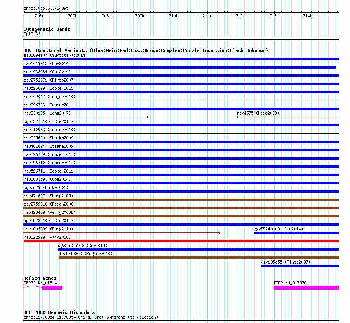The width and height of the screenshot is (350, 323).
Task: Click the black DECIPHER Cri du Chat bar
Action: (181, 321)
